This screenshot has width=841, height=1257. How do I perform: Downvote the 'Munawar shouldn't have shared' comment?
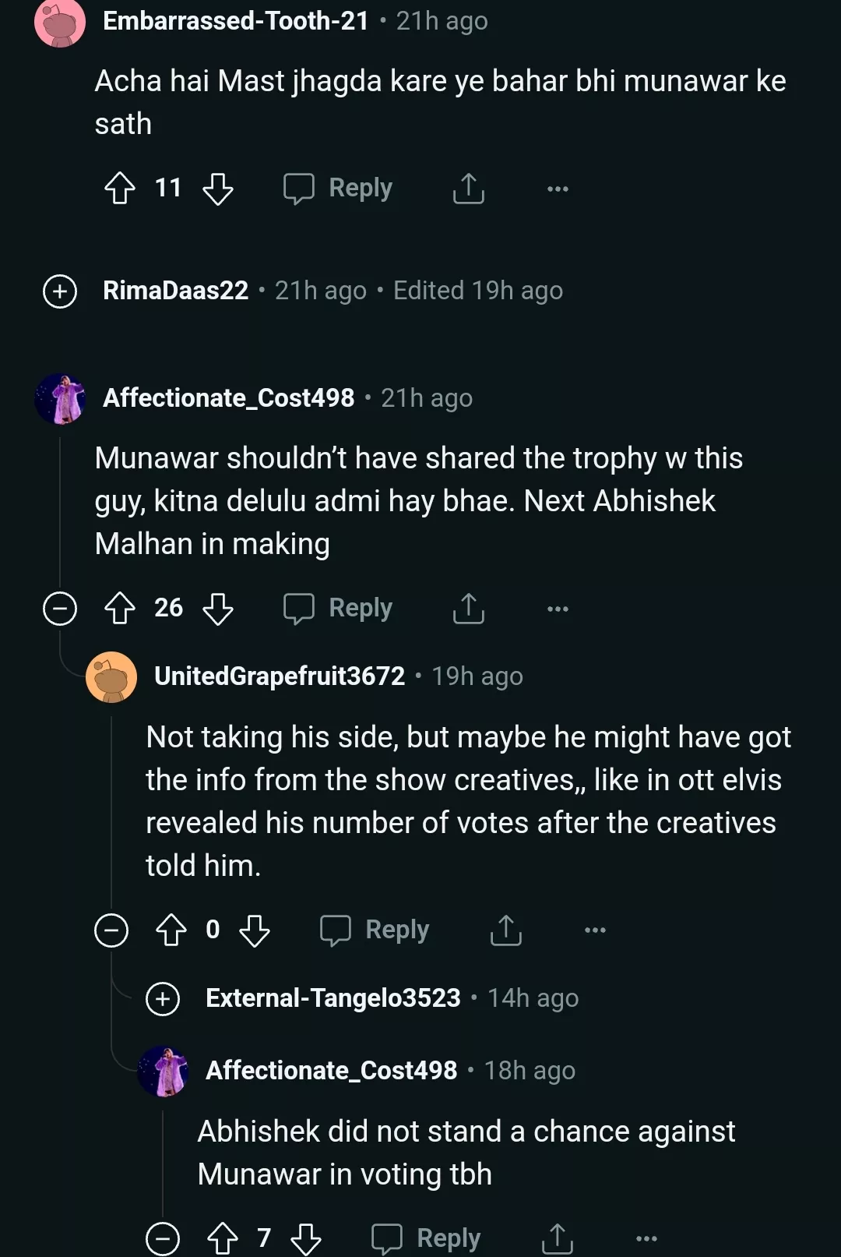point(218,609)
